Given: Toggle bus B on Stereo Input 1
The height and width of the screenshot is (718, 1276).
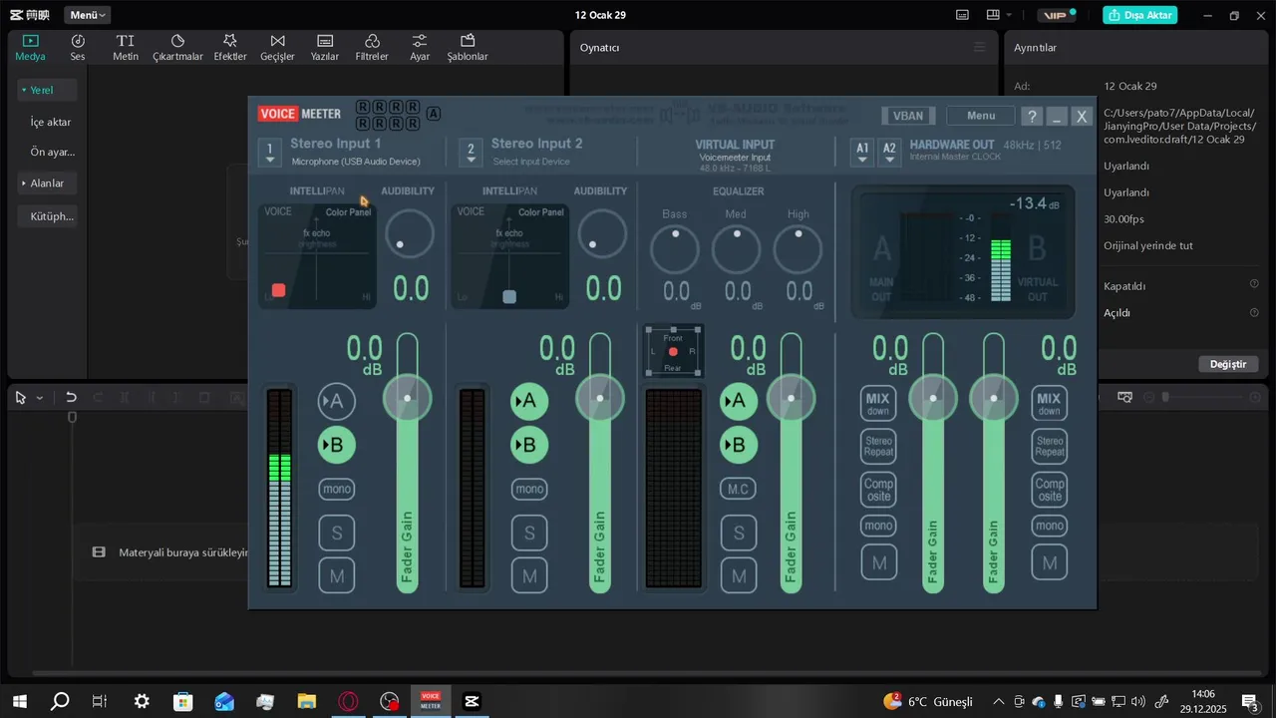Looking at the screenshot, I should pos(337,445).
